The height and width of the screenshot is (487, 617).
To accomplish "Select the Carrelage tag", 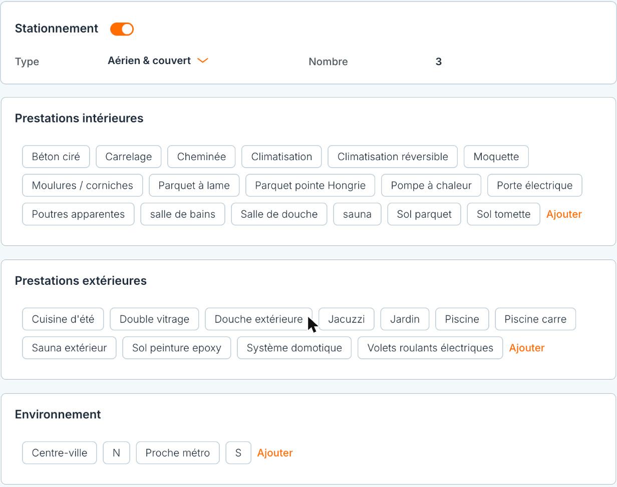I will (x=128, y=157).
